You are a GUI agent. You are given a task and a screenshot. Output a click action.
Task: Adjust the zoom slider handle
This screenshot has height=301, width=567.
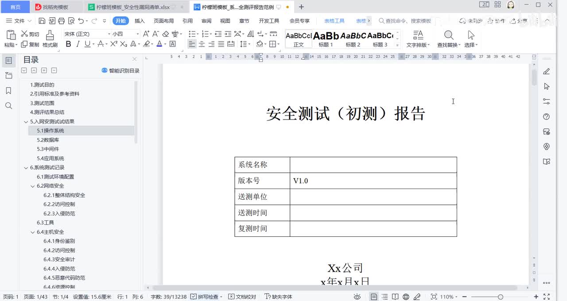coord(500,297)
